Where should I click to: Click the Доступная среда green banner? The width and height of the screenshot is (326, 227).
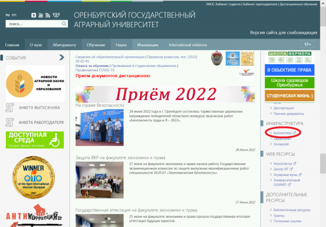(35, 140)
